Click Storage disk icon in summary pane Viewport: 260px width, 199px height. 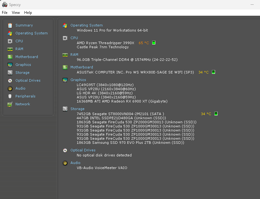65,109
